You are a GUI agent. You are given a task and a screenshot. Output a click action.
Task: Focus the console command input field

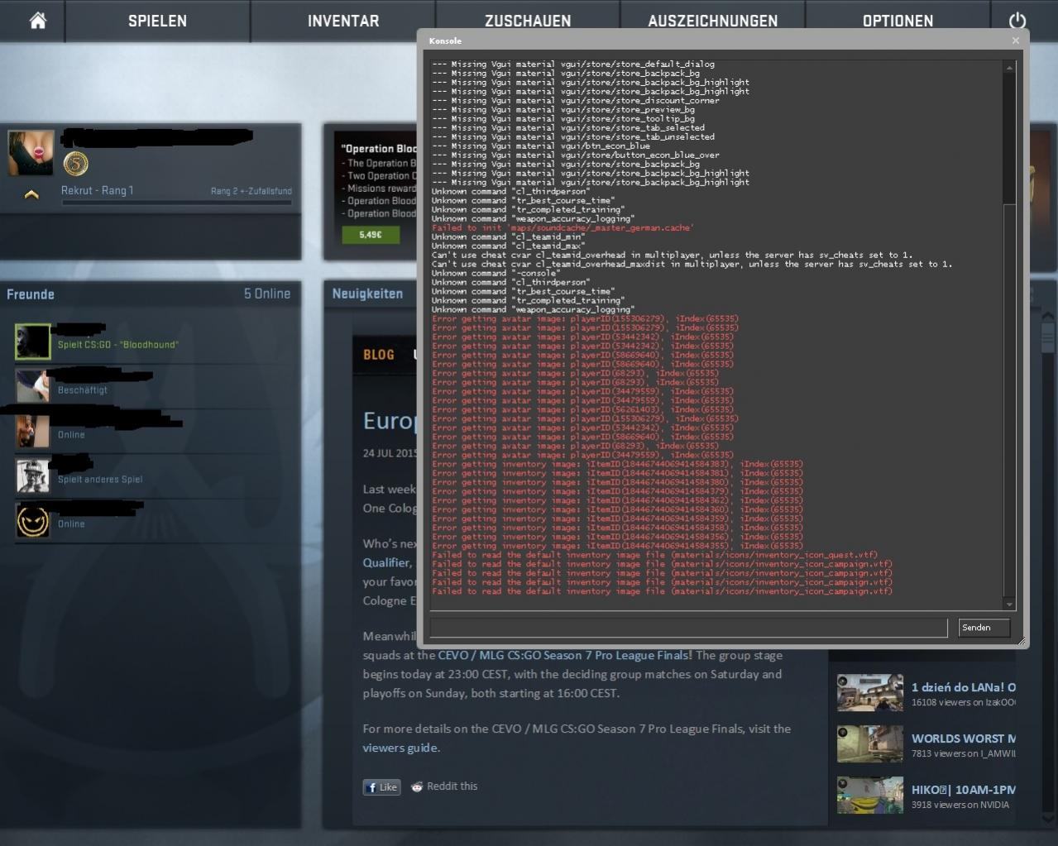click(x=688, y=628)
